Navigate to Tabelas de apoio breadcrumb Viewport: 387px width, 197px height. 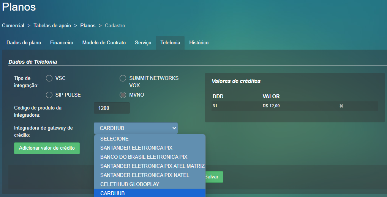point(52,26)
